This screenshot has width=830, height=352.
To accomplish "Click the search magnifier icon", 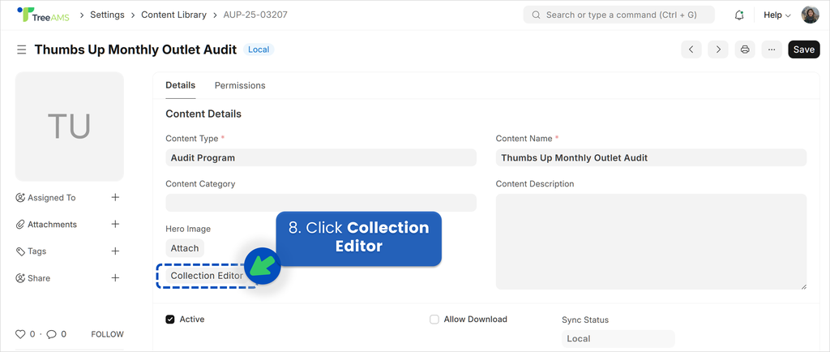I will click(x=537, y=15).
